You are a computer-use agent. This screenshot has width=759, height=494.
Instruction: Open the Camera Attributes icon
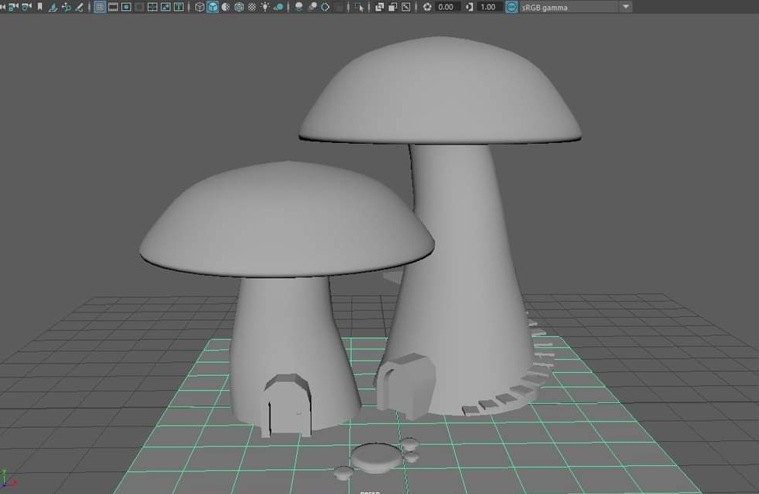tap(26, 7)
